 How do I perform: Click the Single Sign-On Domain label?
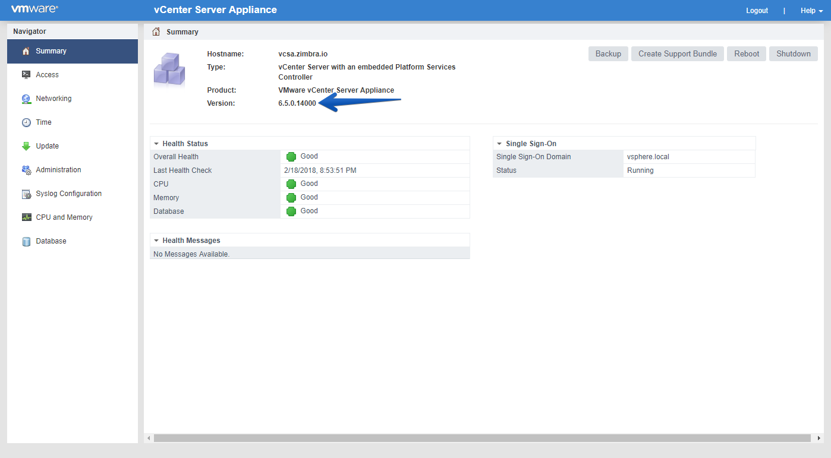(533, 157)
